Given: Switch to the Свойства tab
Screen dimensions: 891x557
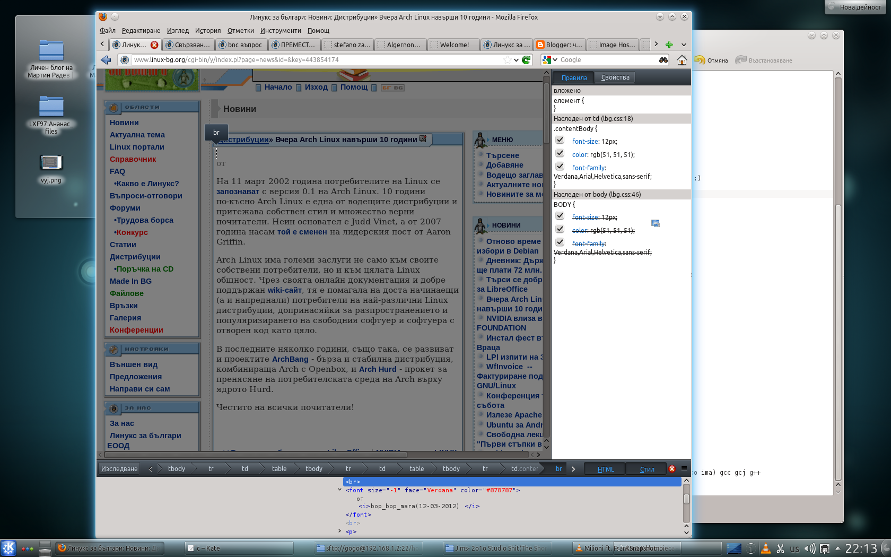Looking at the screenshot, I should (x=615, y=77).
